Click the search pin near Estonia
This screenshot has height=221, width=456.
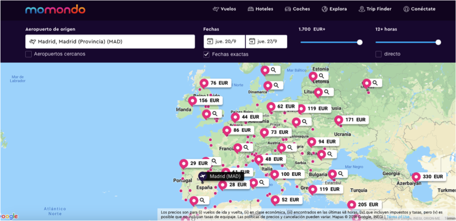(319, 76)
